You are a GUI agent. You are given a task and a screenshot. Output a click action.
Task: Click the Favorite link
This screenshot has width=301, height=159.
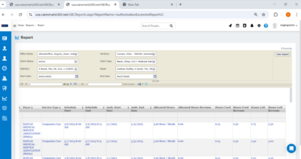pos(286,48)
